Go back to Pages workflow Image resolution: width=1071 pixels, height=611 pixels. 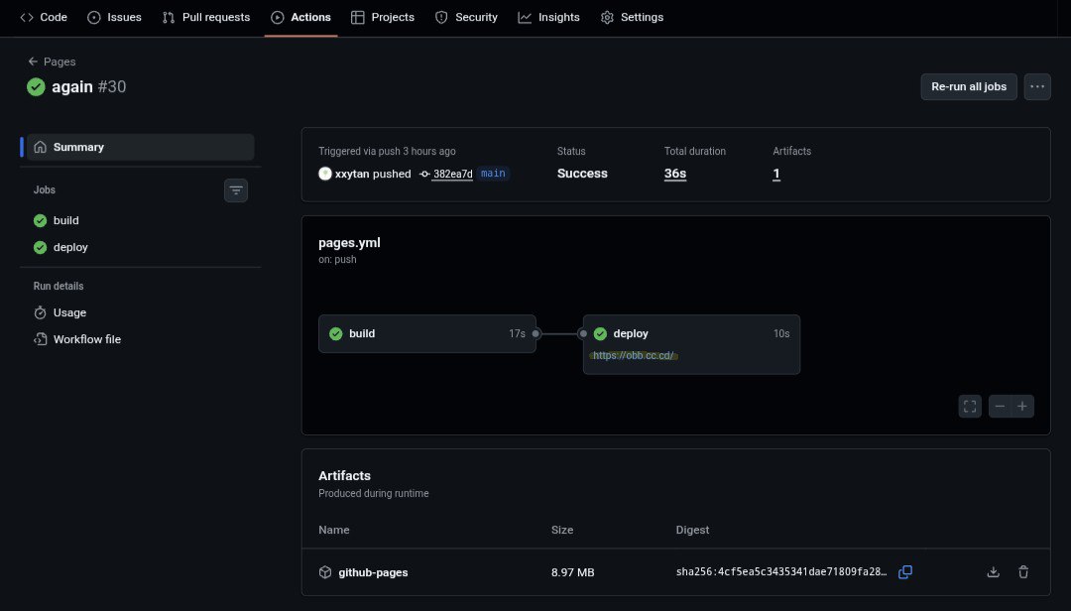tap(52, 61)
